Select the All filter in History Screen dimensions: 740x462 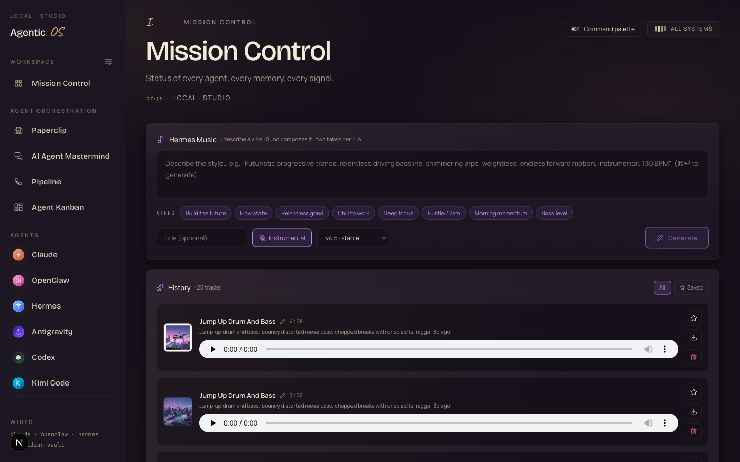pos(662,287)
